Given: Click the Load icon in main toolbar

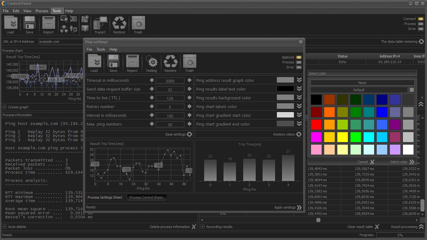Looking at the screenshot, I should (x=10, y=23).
